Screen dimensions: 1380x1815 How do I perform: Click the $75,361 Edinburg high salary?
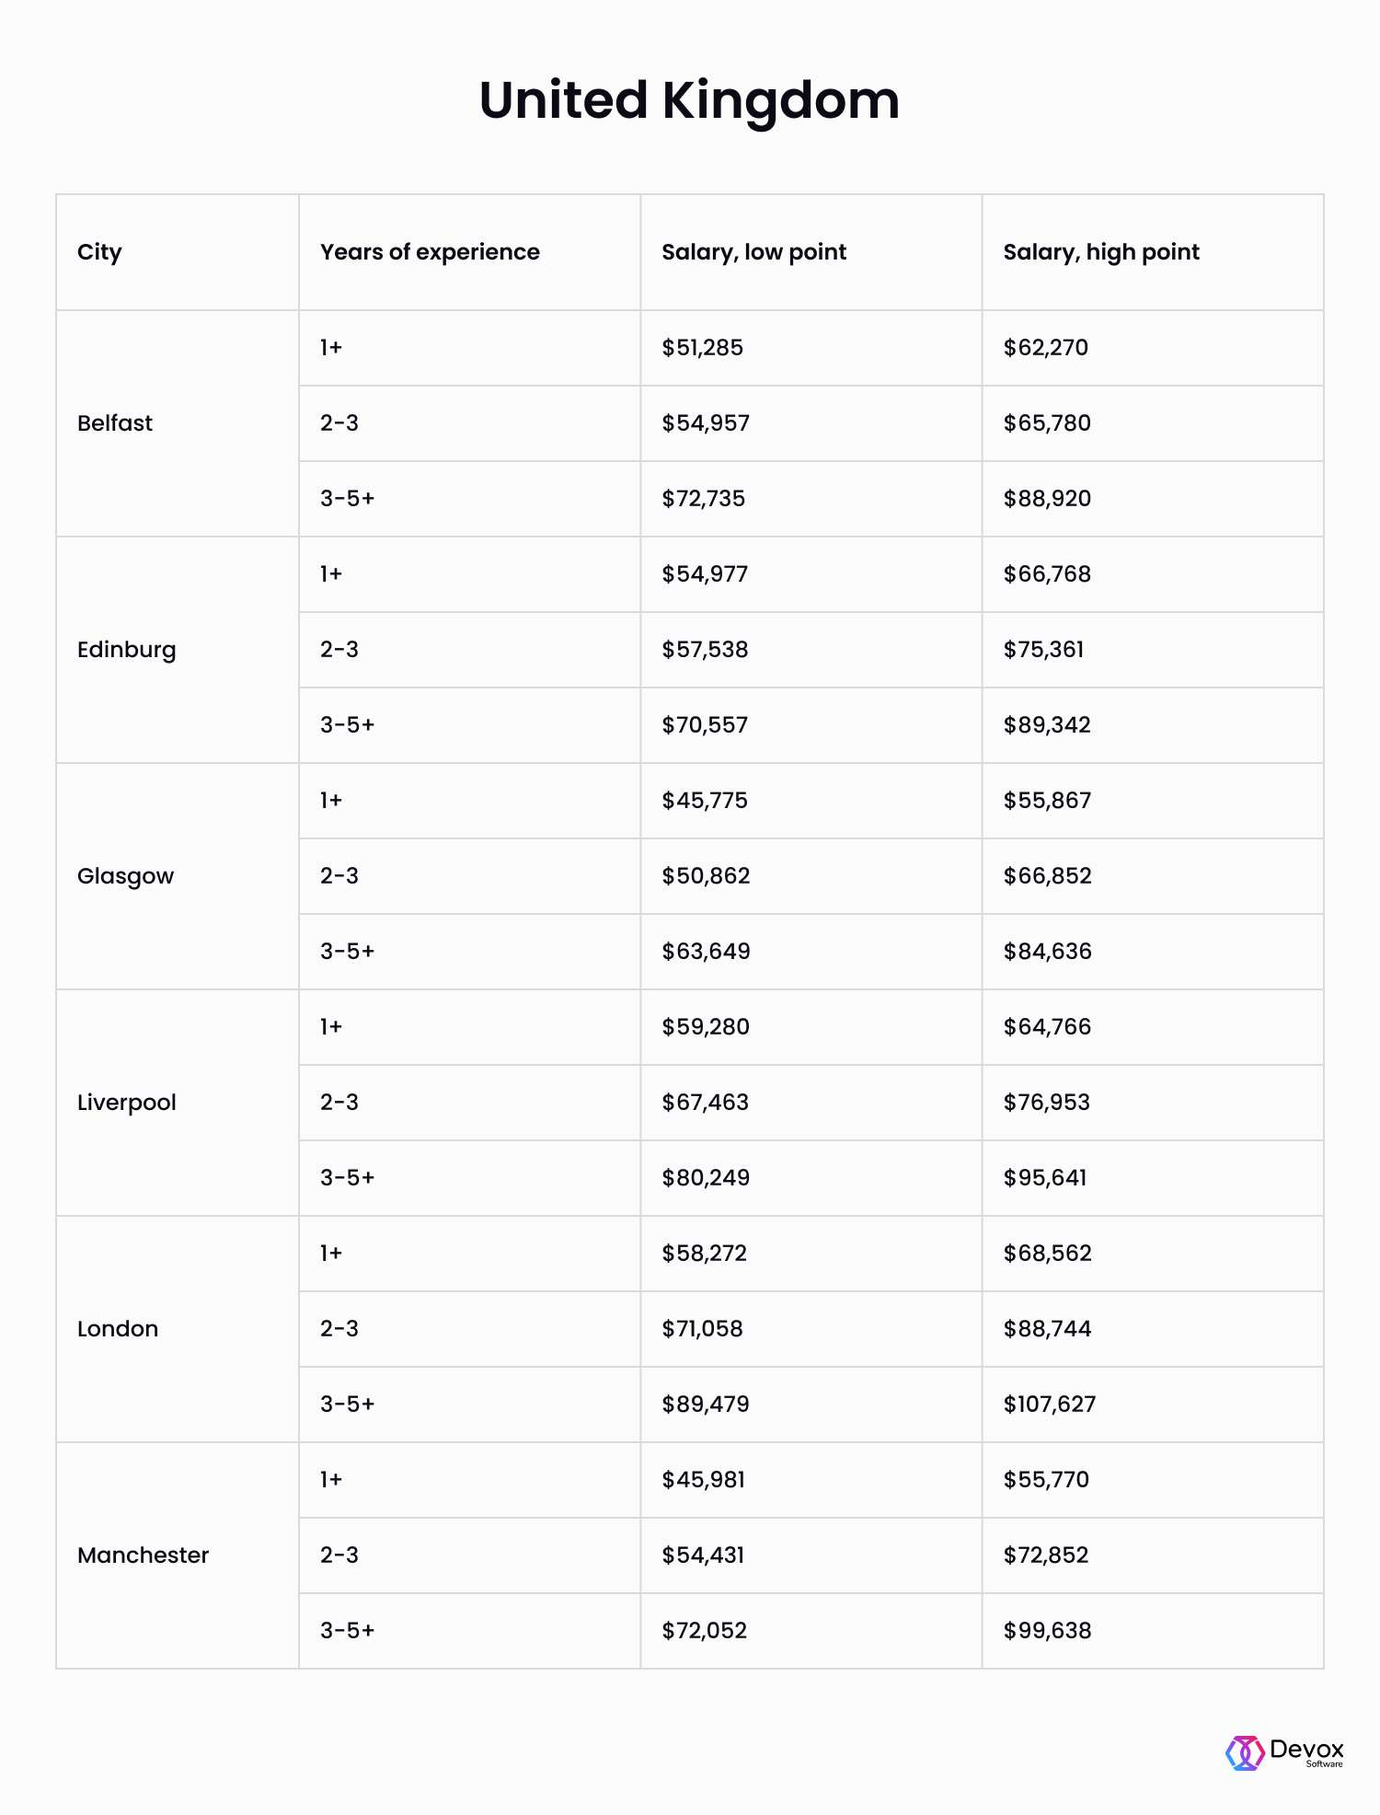[x=1043, y=650]
